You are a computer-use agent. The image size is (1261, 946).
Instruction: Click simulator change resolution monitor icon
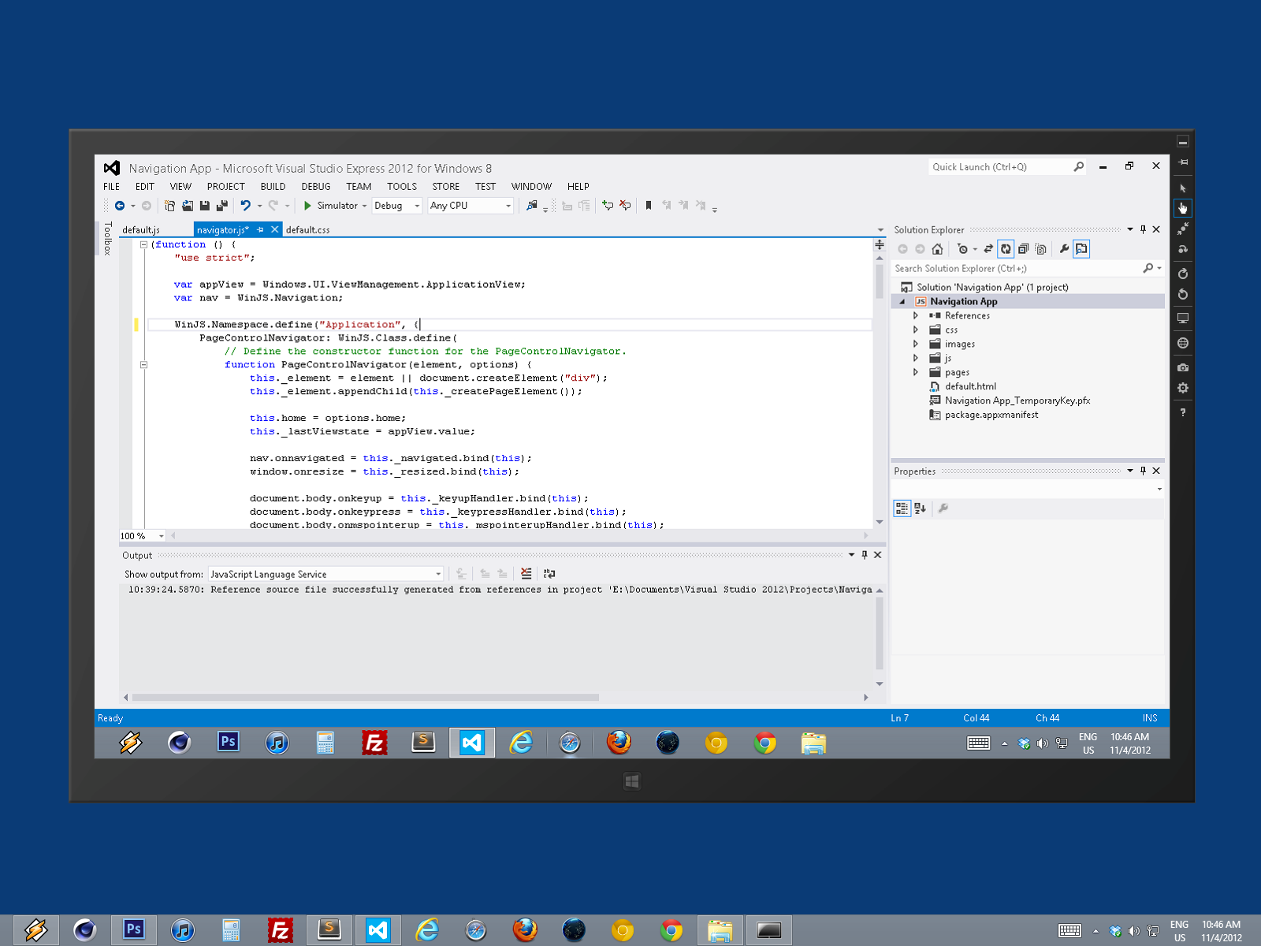point(1183,318)
